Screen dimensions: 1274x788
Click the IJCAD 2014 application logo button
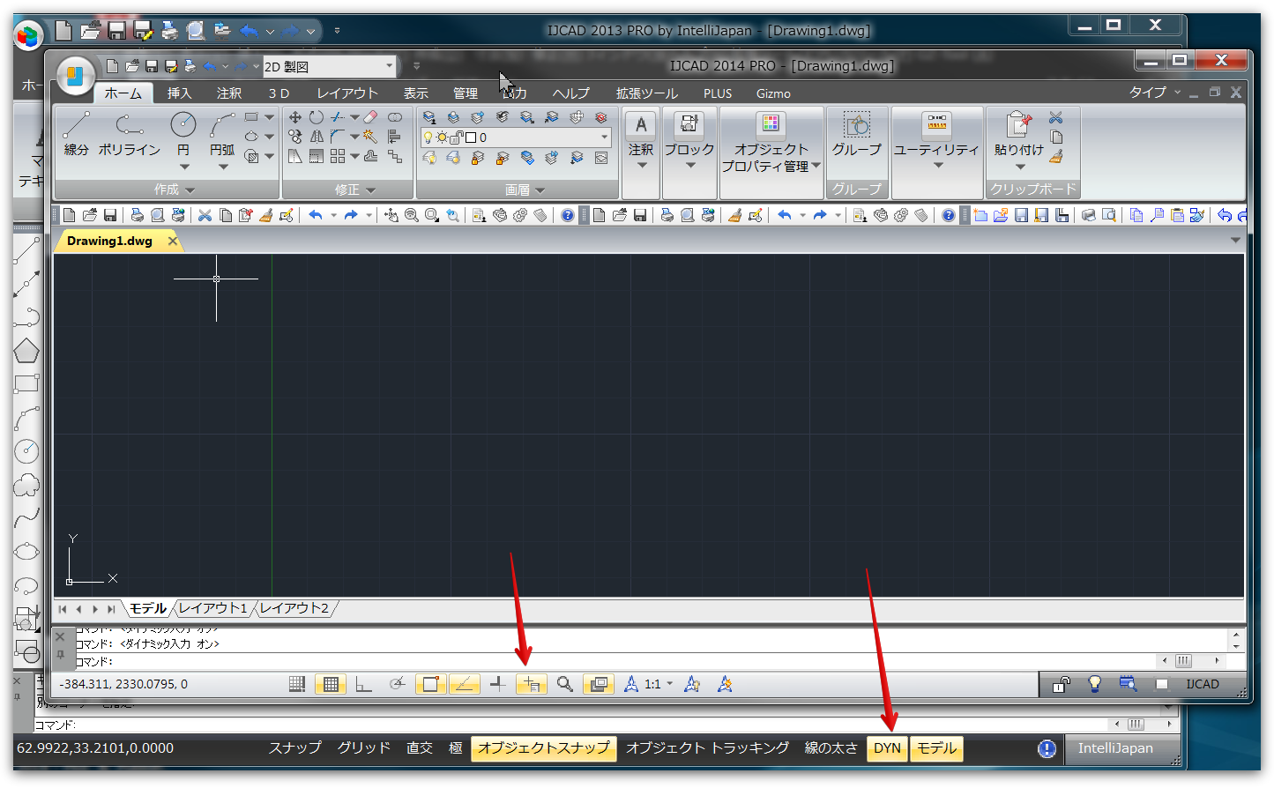[76, 76]
